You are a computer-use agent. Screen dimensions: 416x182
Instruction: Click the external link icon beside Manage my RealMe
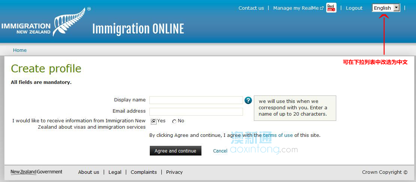[x=322, y=8]
